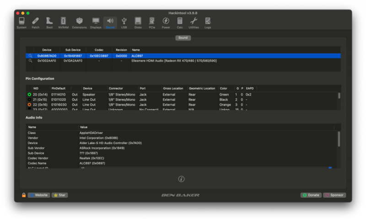Switch to the Displays tab

coord(96,22)
